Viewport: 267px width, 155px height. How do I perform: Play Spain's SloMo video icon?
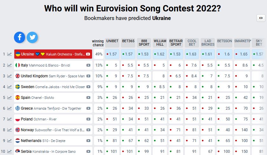pyautogui.click(x=88, y=98)
